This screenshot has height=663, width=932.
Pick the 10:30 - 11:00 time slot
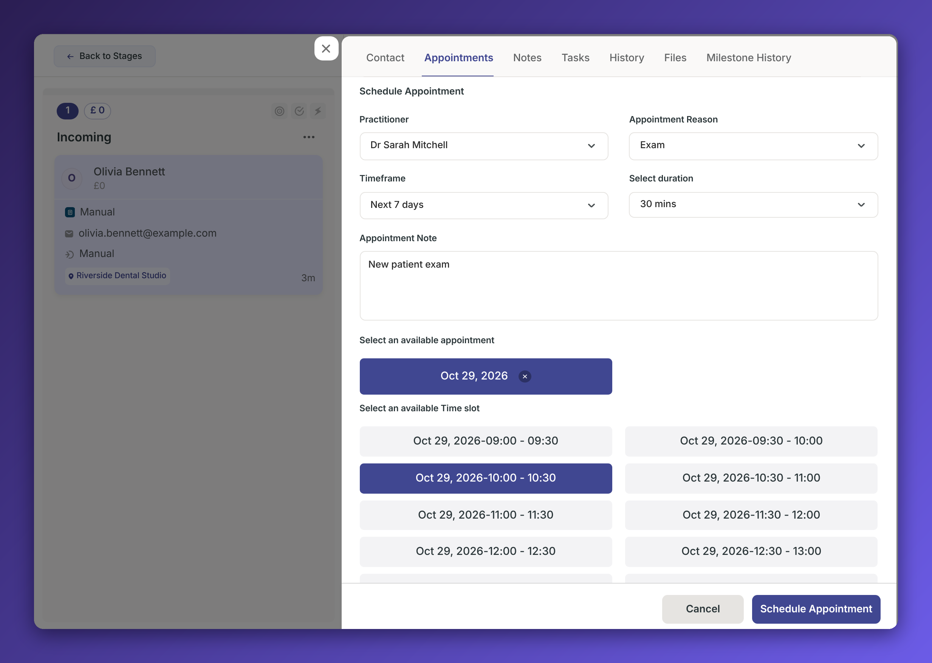(x=751, y=478)
